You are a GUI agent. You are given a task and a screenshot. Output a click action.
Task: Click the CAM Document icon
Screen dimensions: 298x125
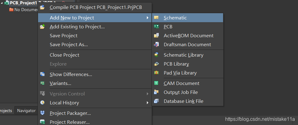coord(156,83)
